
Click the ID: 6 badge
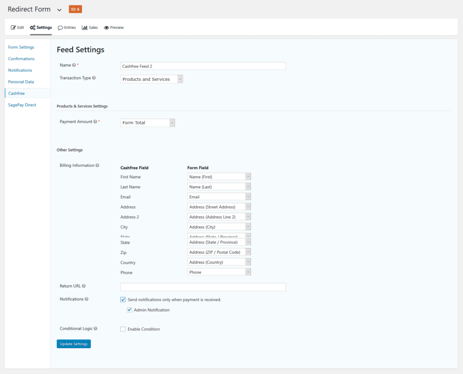click(76, 9)
